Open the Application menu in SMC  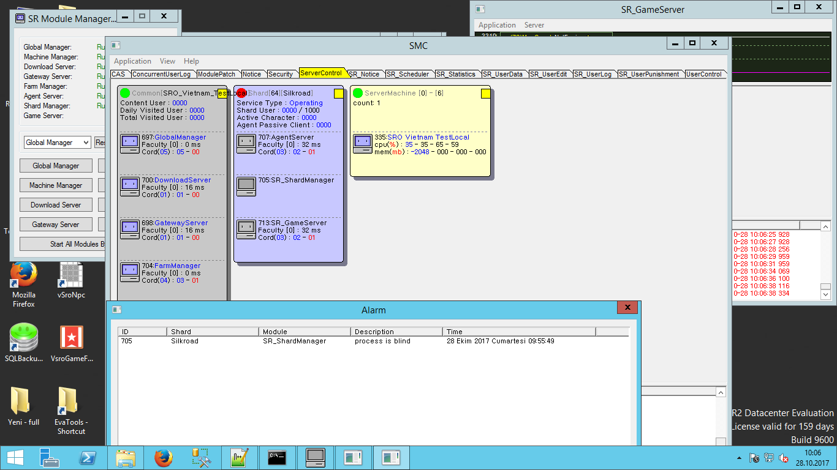click(x=132, y=61)
